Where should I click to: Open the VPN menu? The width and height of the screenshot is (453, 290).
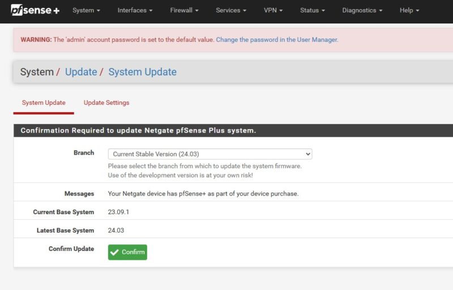click(x=273, y=10)
